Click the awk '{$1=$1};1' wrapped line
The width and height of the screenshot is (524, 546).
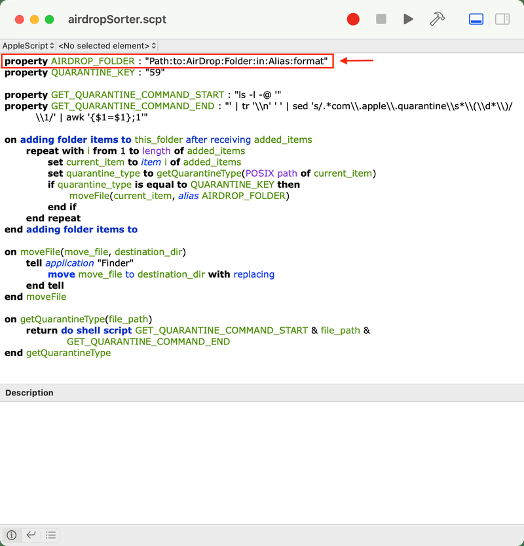click(x=92, y=117)
